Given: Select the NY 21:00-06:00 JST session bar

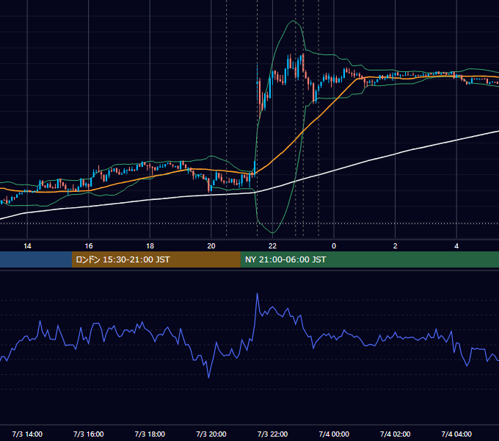Looking at the screenshot, I should [369, 259].
